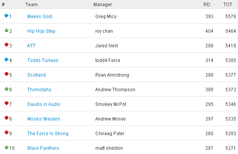Screen dimensions: 238x154
Task: Select the Saudis in Audis link
Action: click(x=44, y=104)
